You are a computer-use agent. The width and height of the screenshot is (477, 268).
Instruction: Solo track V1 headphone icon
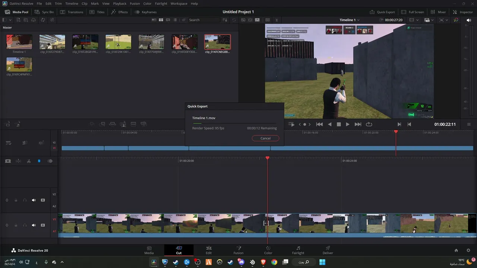tap(25, 225)
